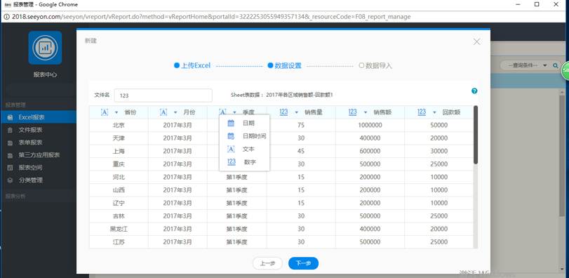The width and height of the screenshot is (569, 278).
Task: Open 表单报表 in the sidebar
Action: 38,143
